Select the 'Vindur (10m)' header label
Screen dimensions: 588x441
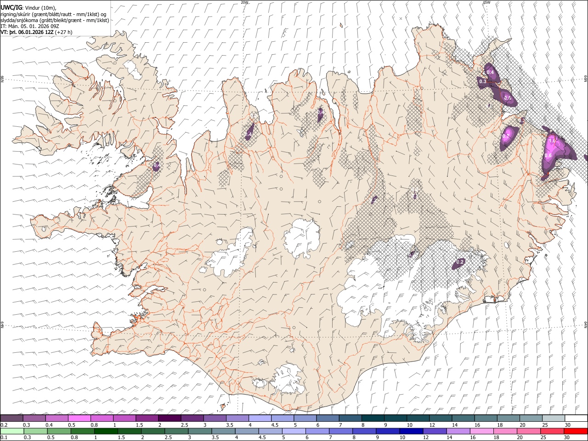pyautogui.click(x=40, y=8)
